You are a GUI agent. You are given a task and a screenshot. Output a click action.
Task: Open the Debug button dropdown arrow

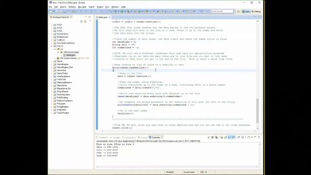119,11
